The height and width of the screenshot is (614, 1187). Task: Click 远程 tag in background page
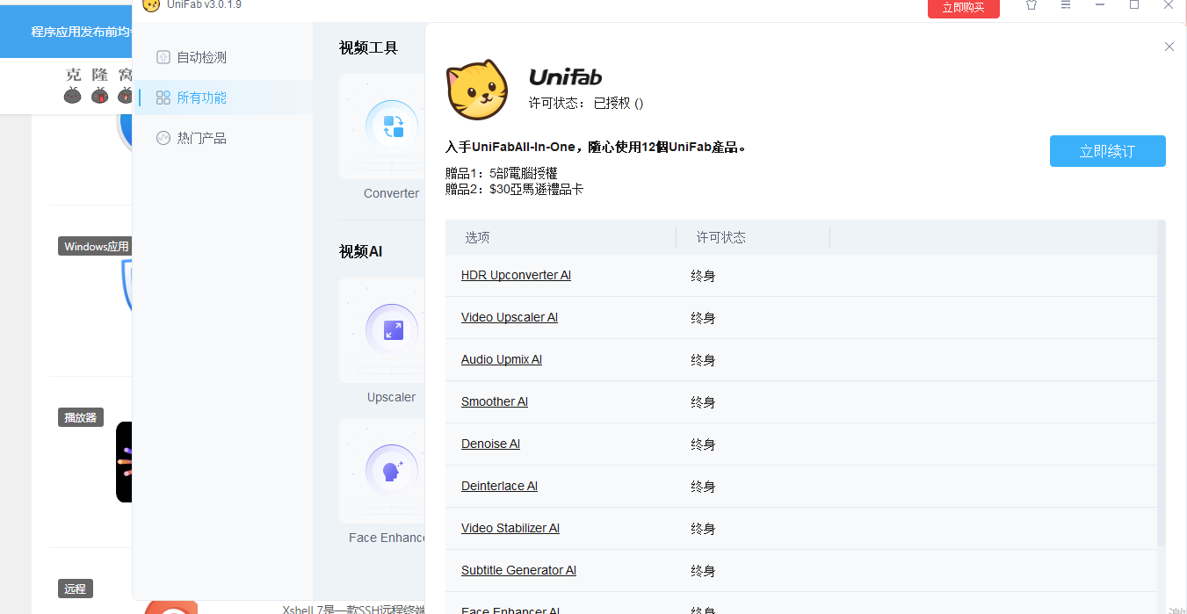(76, 589)
